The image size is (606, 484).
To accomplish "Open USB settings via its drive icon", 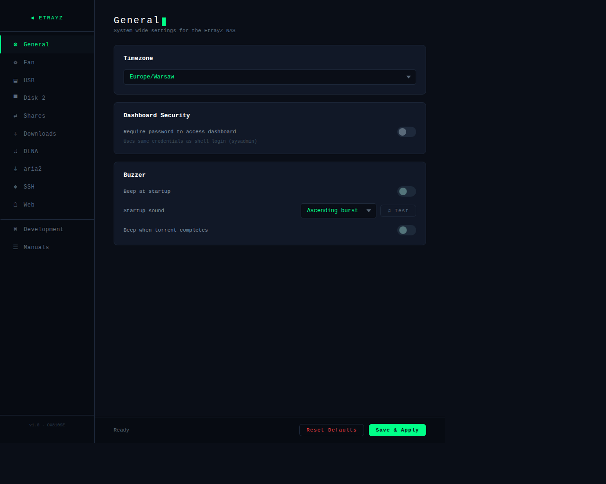I will [x=16, y=80].
